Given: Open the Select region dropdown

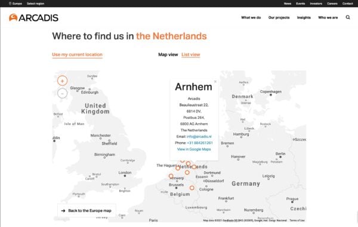Looking at the screenshot, I should click(x=35, y=4).
